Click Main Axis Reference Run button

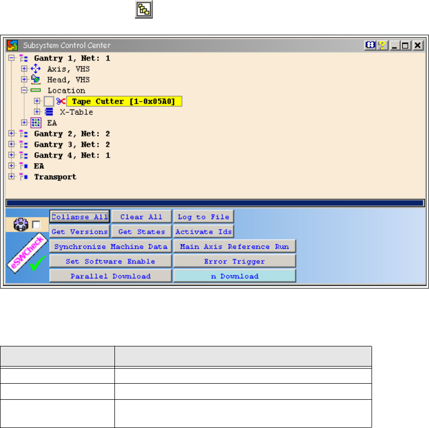(x=234, y=246)
